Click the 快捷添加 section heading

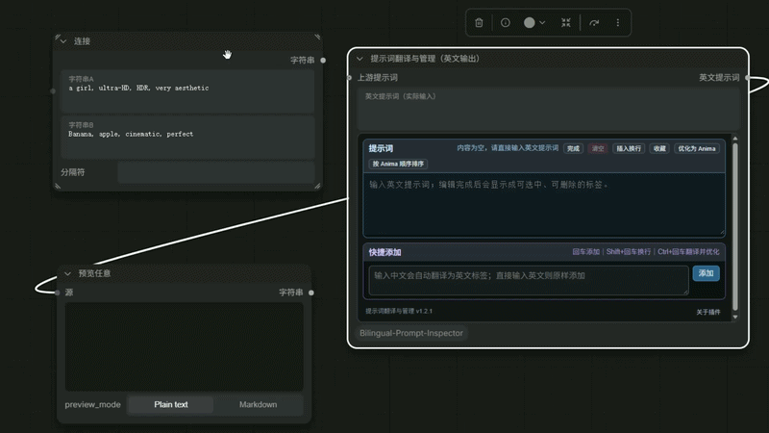pyautogui.click(x=384, y=252)
